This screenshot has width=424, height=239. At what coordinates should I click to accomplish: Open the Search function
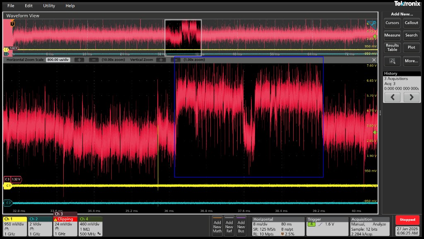[411, 35]
